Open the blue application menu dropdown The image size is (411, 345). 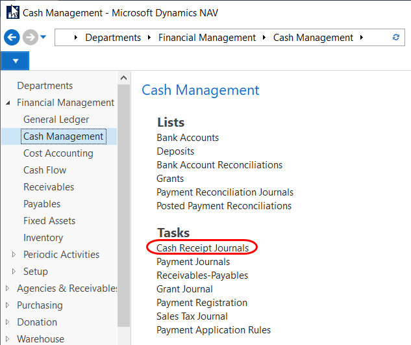click(16, 61)
